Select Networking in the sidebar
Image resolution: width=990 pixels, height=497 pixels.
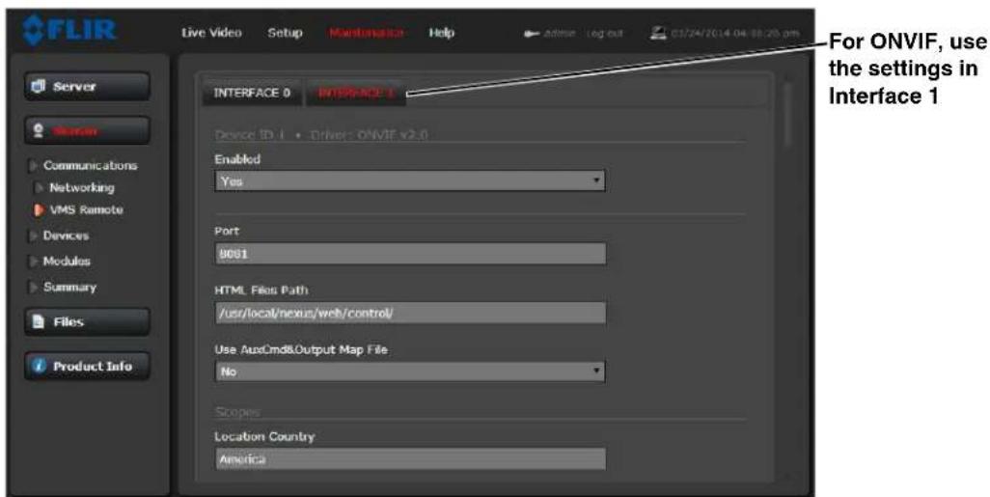(82, 187)
